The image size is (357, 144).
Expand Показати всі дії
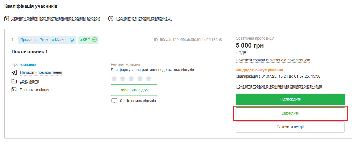[x=290, y=127]
